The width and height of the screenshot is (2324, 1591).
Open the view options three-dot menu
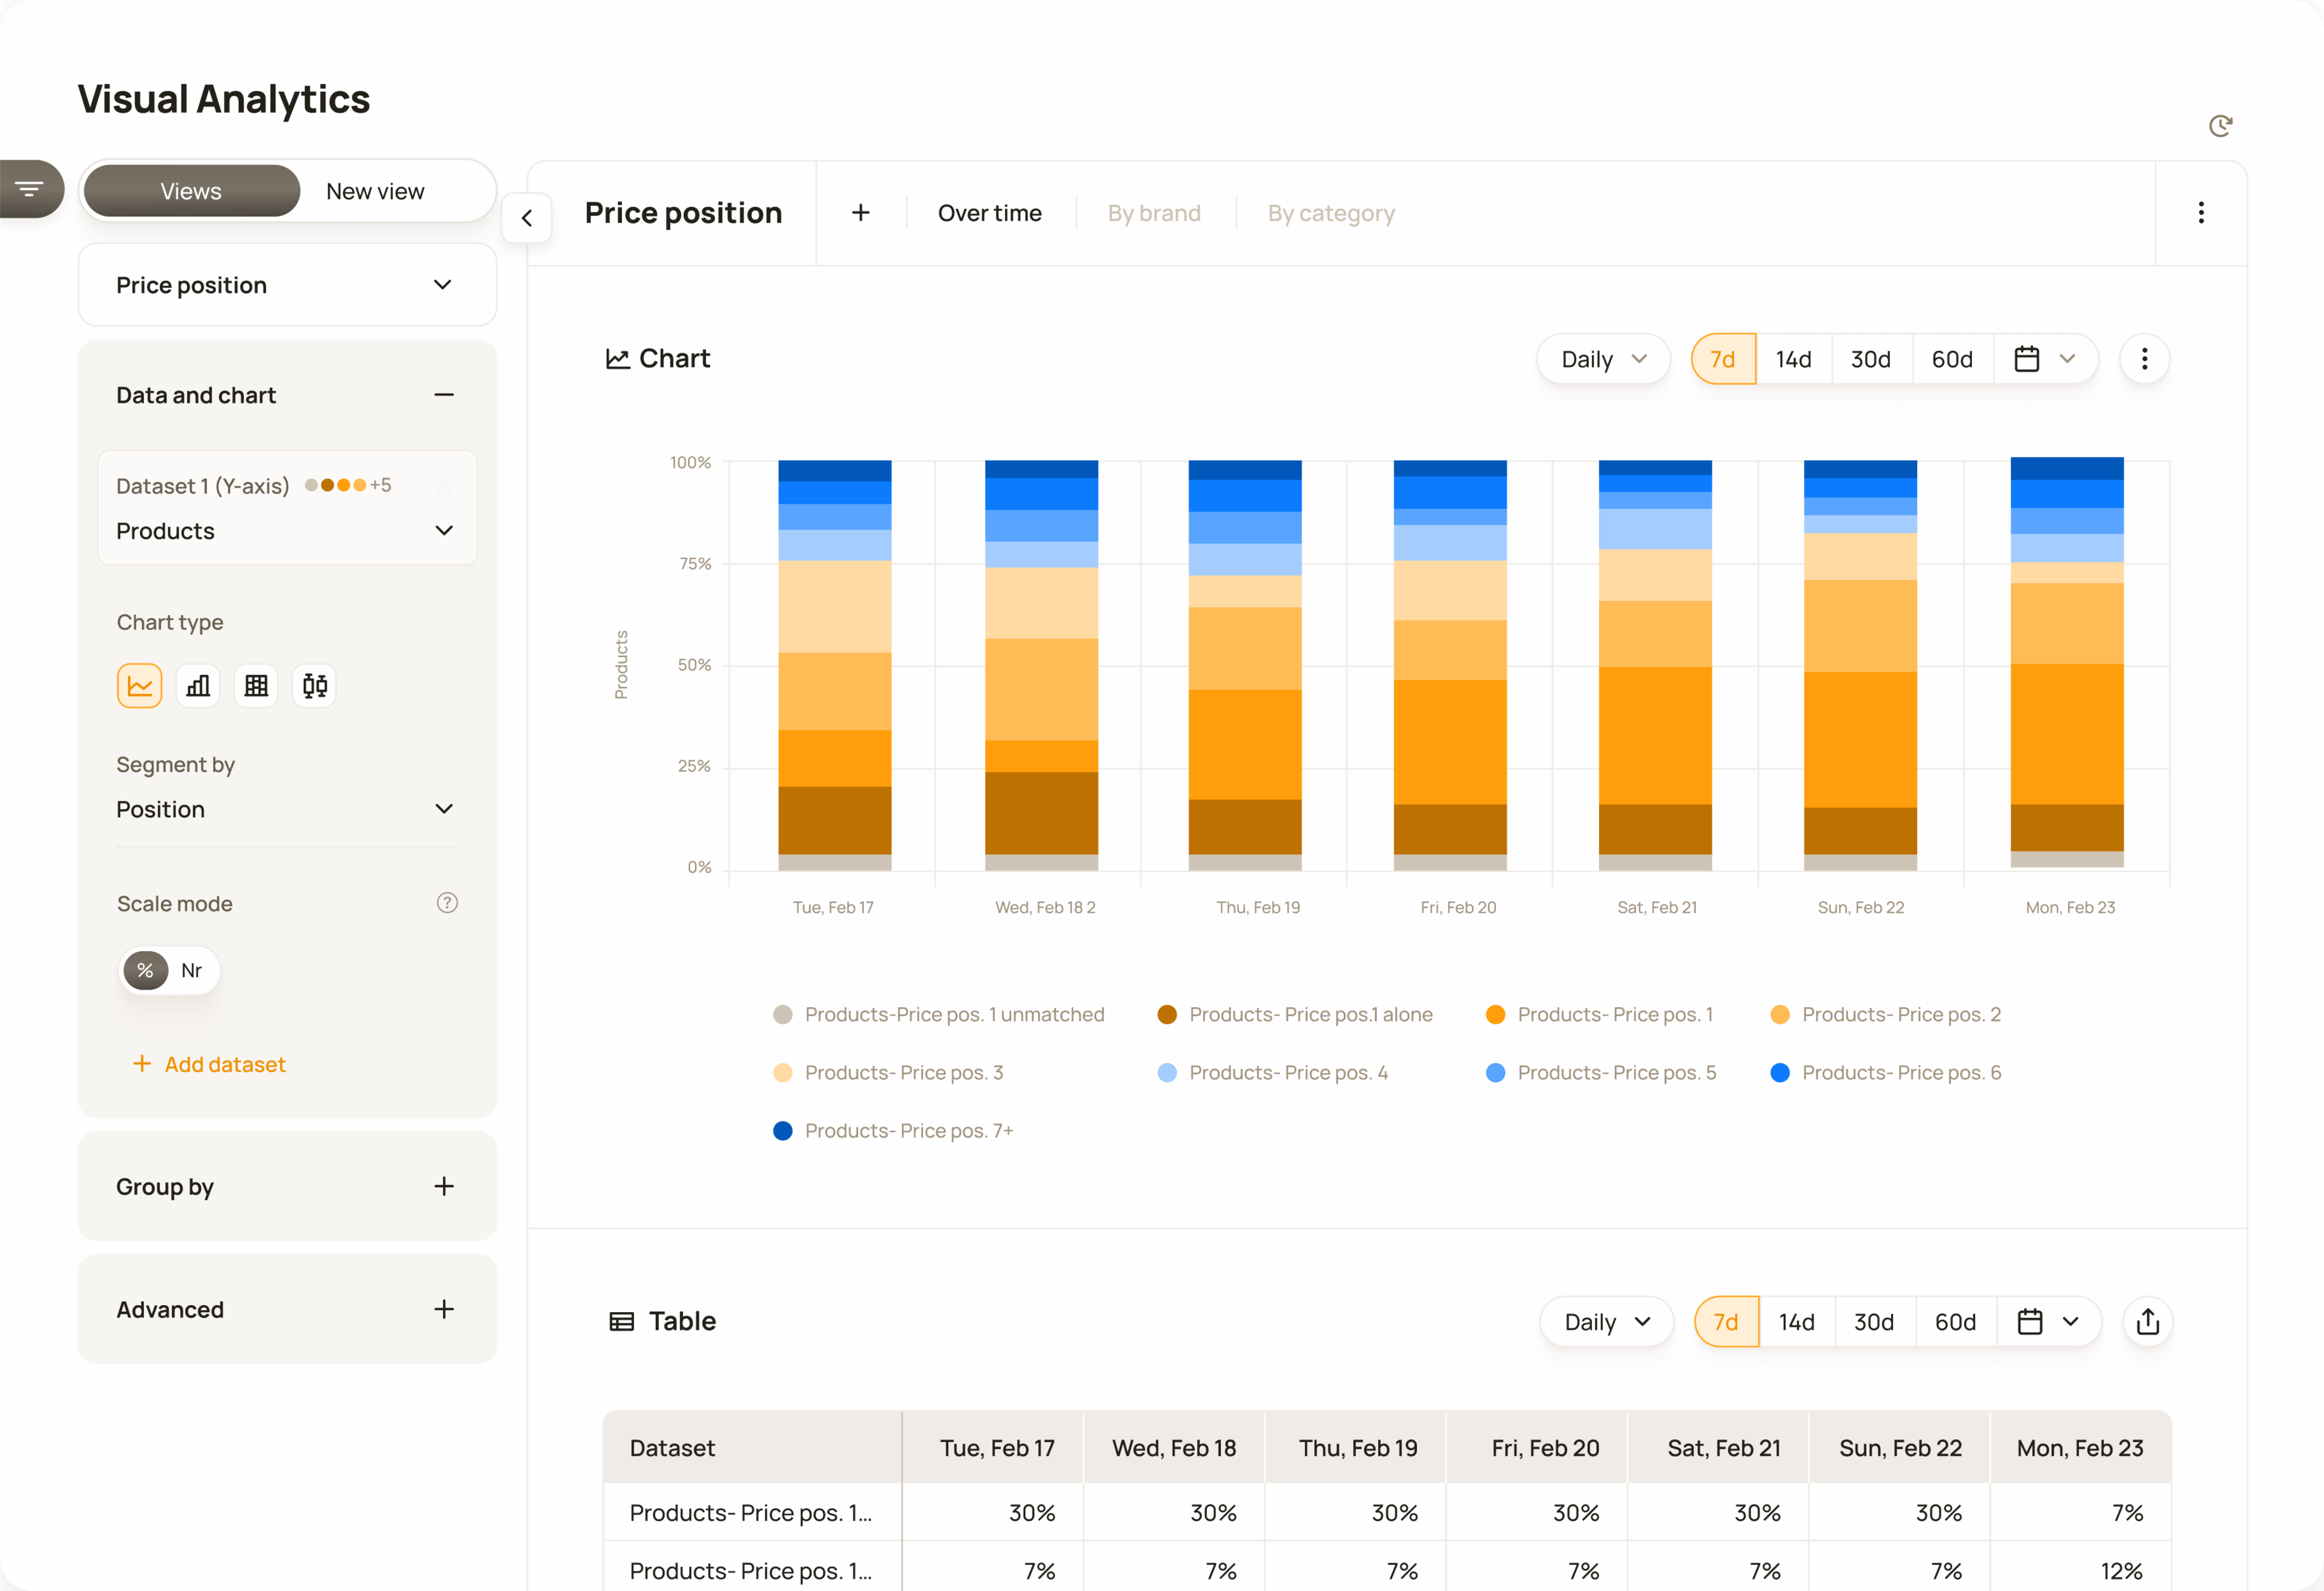(x=2201, y=212)
